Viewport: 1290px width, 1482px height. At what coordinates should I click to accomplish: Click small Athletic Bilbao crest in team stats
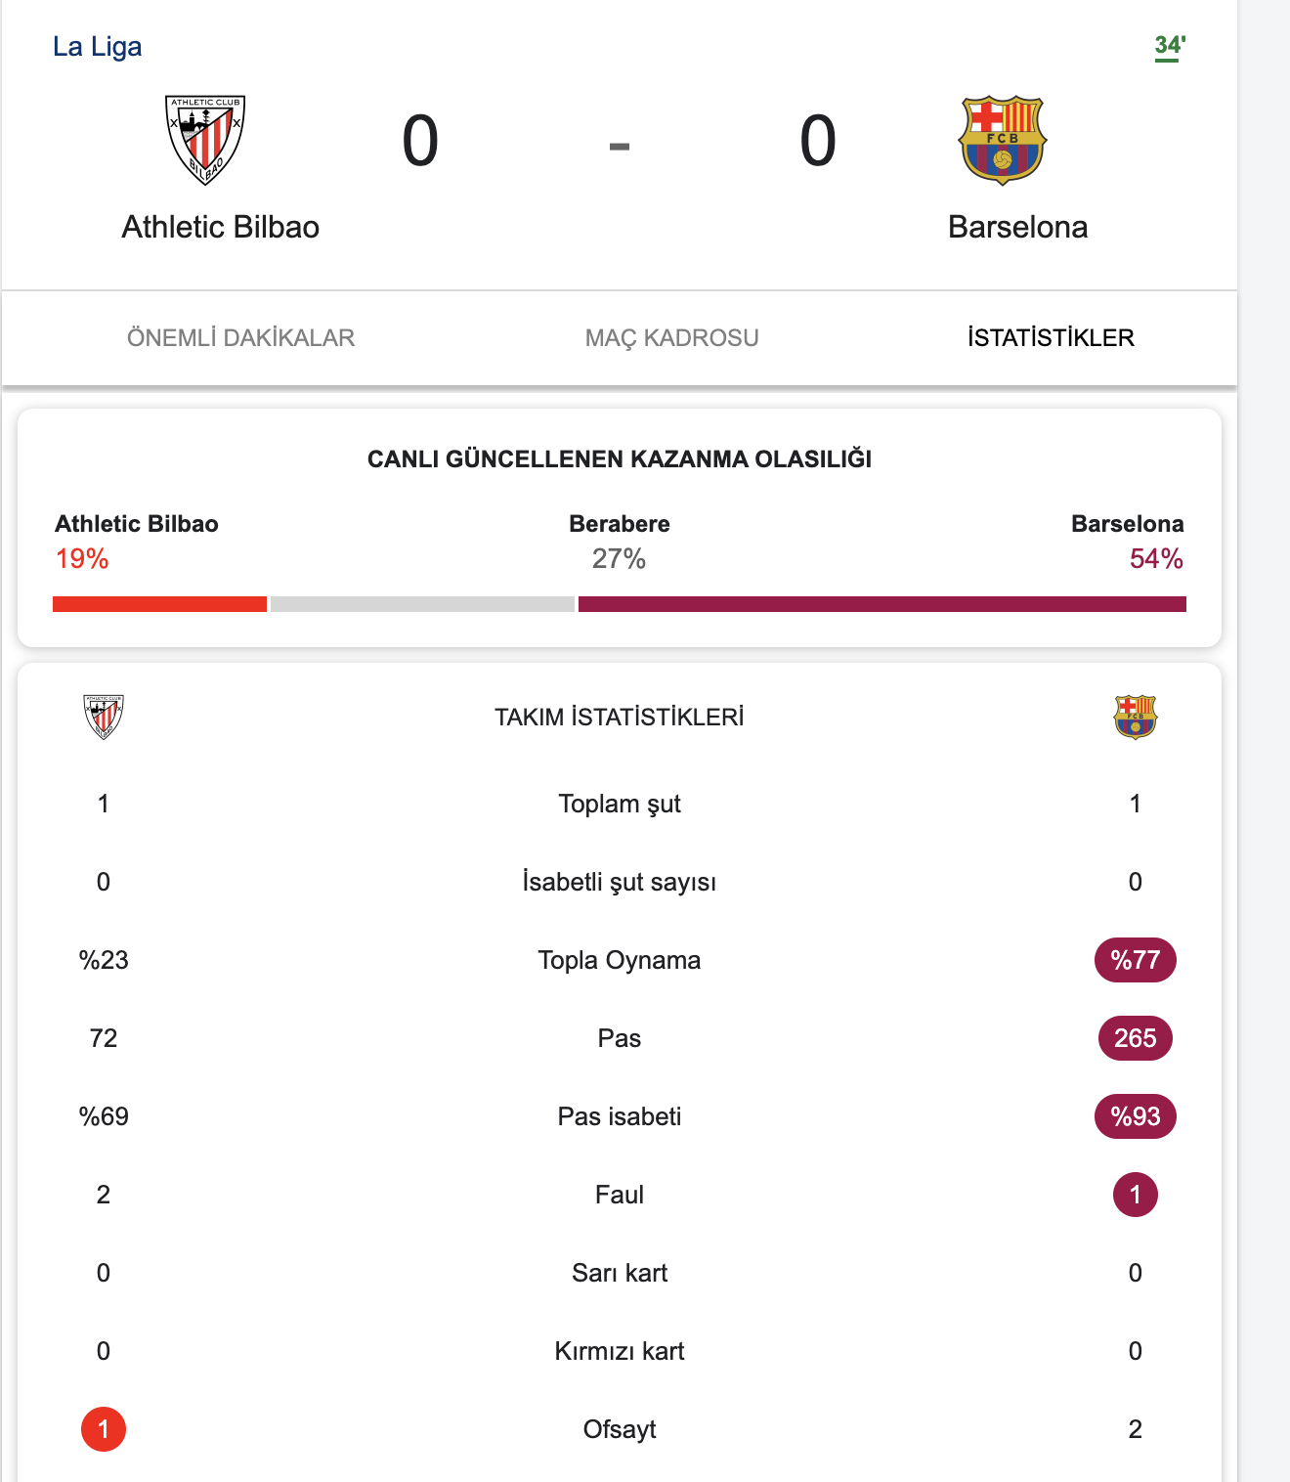point(104,717)
